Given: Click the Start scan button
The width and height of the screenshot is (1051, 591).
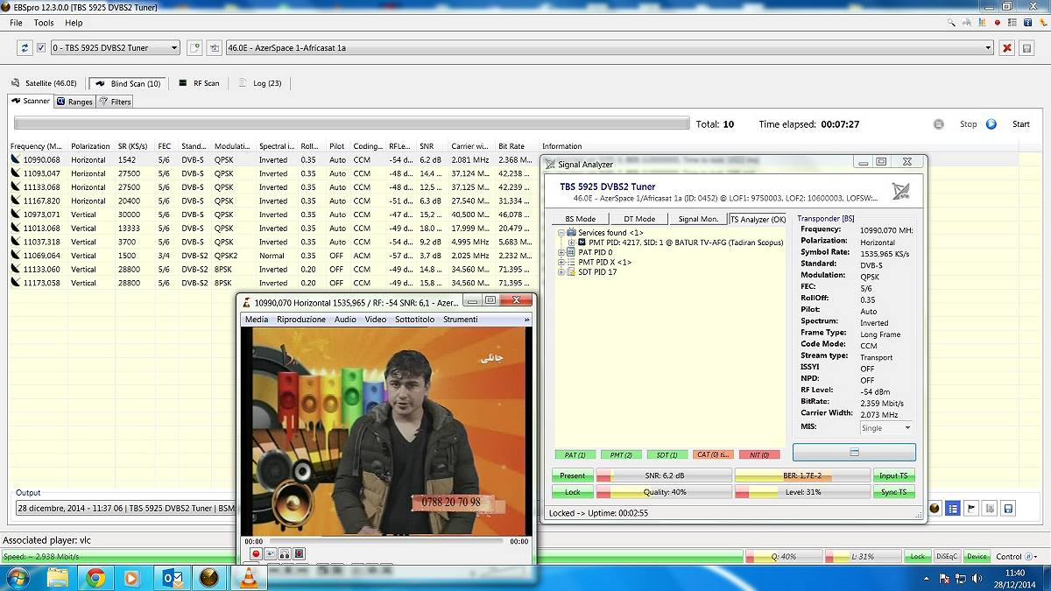Looking at the screenshot, I should [1008, 124].
